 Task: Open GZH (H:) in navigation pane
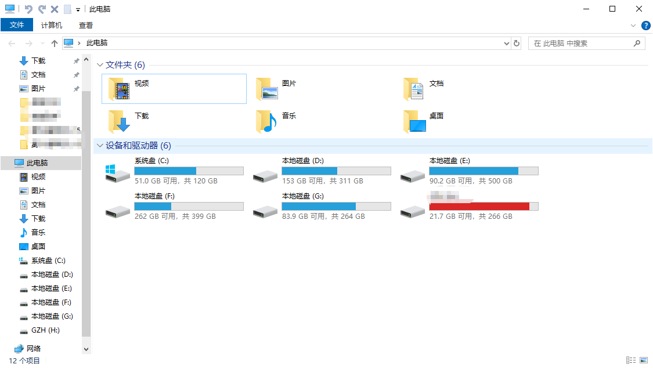click(45, 330)
